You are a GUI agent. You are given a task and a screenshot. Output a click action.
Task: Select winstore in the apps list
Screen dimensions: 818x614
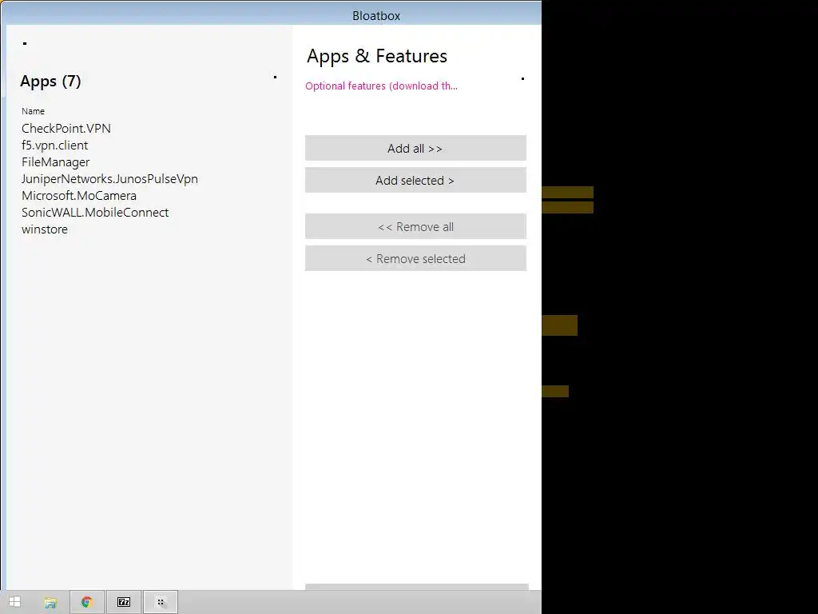pos(45,229)
